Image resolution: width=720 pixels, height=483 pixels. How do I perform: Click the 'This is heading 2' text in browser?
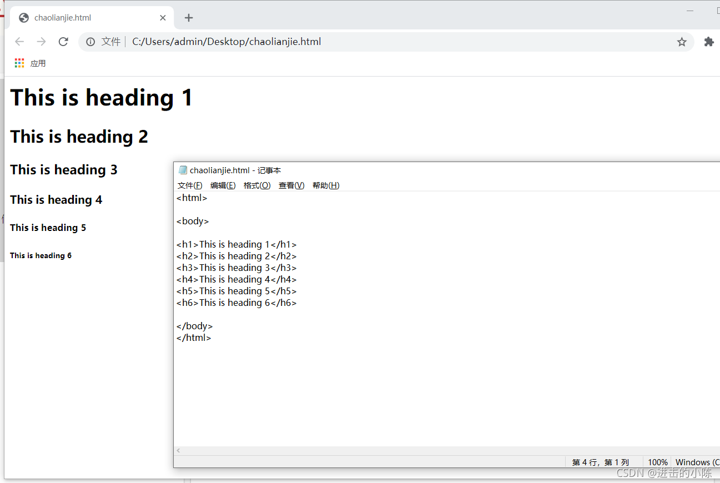79,137
